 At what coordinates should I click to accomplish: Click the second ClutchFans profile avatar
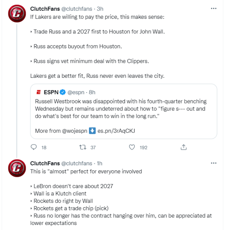tap(17, 170)
